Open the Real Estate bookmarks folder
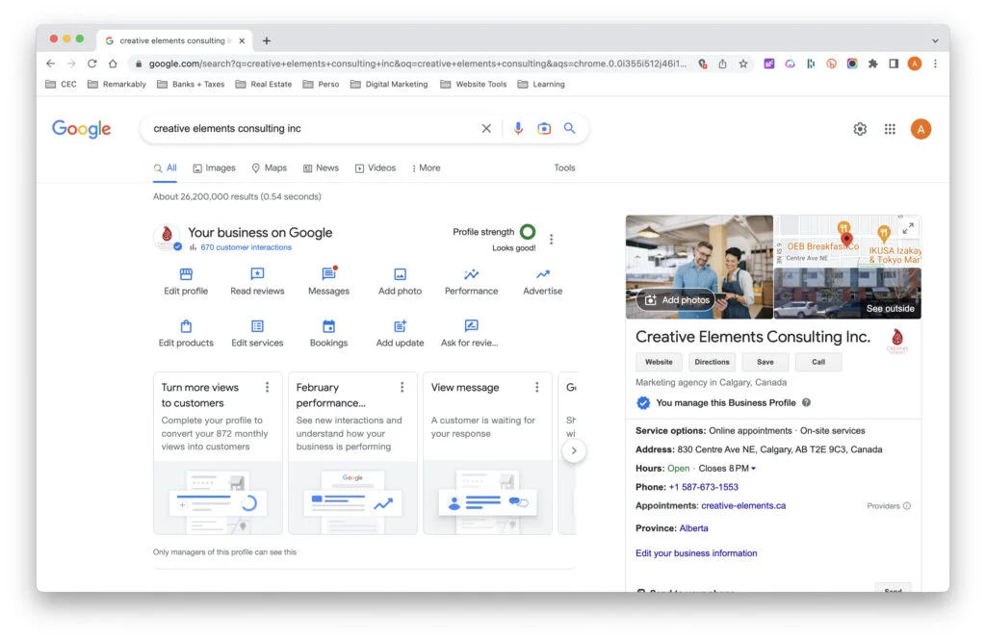 tap(264, 85)
